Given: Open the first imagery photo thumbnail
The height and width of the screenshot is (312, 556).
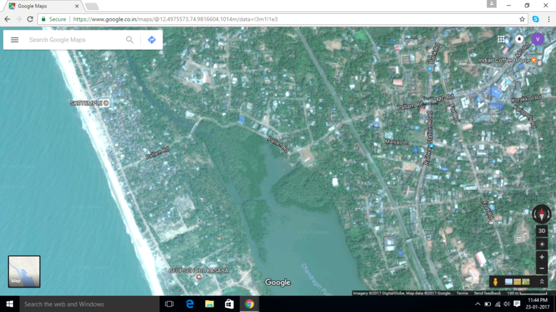Looking at the screenshot, I should [x=509, y=282].
